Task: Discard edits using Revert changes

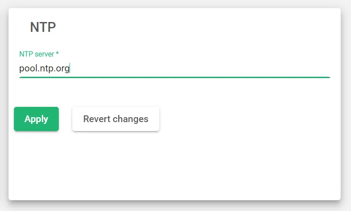Action: tap(116, 119)
